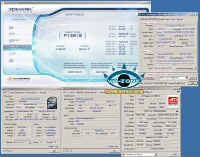
Task: Switch to the OpenGL Caps tab in GPU Caps Viewer
Action: (164, 19)
